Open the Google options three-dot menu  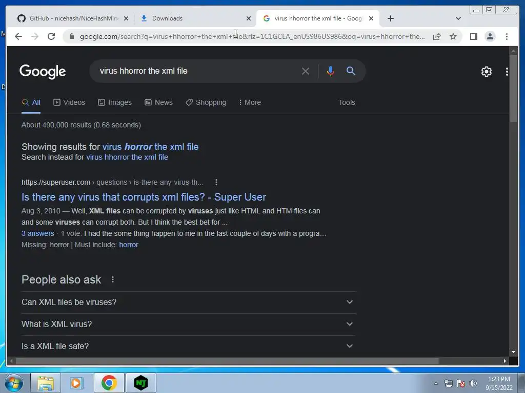(x=507, y=72)
